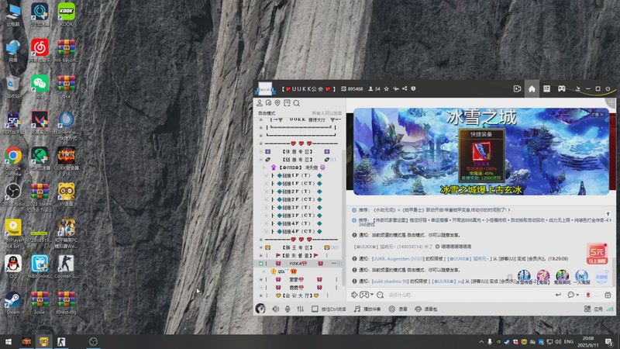Click the KOOK desktop icon
The width and height of the screenshot is (620, 349).
click(66, 15)
